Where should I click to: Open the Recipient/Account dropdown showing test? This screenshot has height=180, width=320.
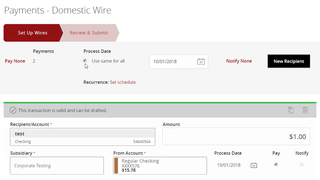point(83,137)
